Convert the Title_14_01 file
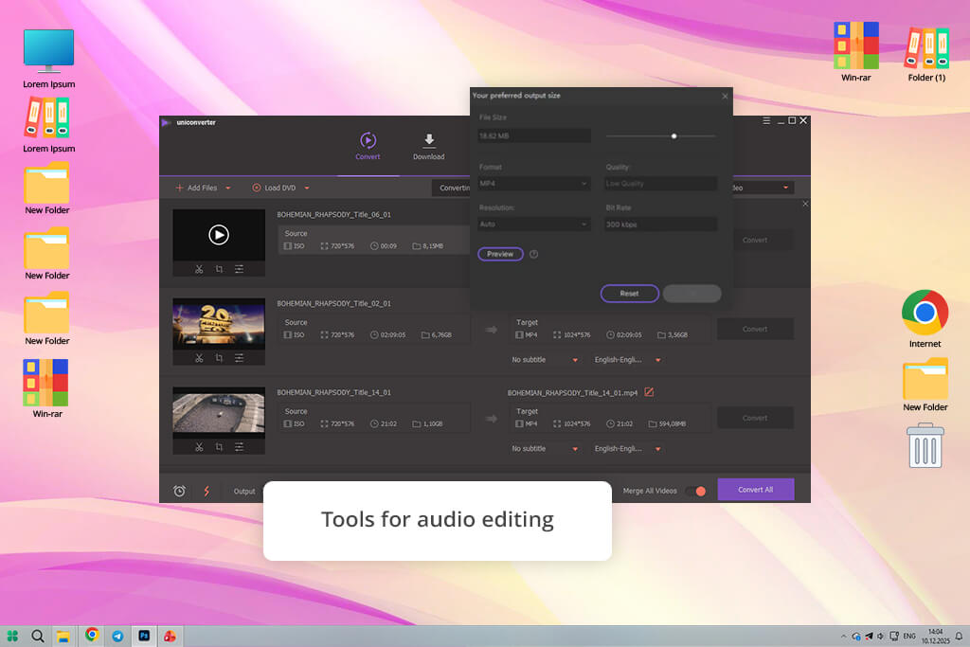The height and width of the screenshot is (647, 970). click(x=755, y=418)
